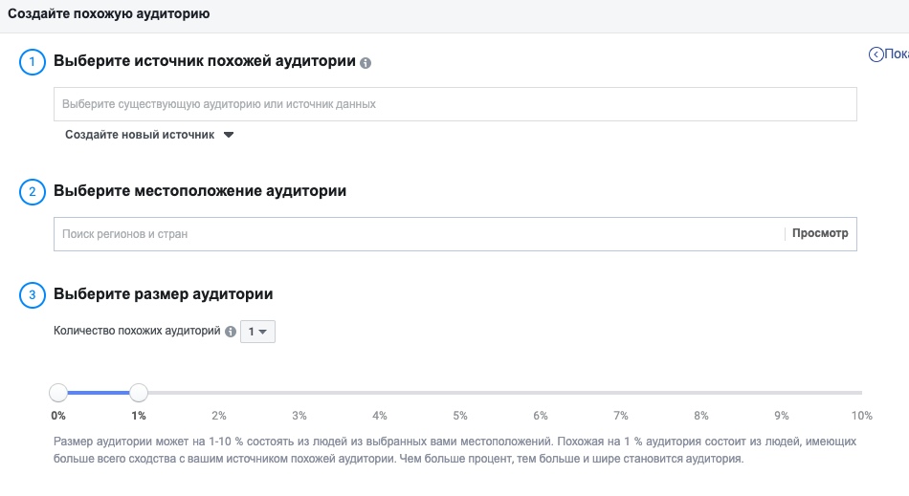Screen dimensions: 909x496
Task: Click the back arrow circle icon at top right
Action: (x=876, y=54)
